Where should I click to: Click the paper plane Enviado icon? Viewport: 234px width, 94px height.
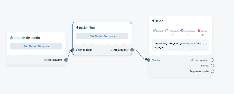click(x=154, y=31)
